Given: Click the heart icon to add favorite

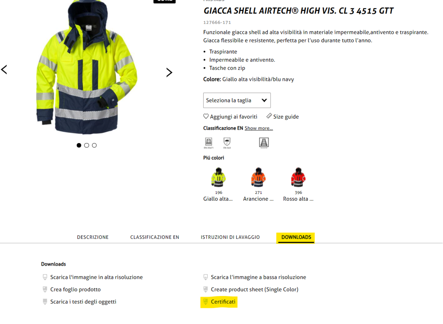Looking at the screenshot, I should pyautogui.click(x=206, y=116).
